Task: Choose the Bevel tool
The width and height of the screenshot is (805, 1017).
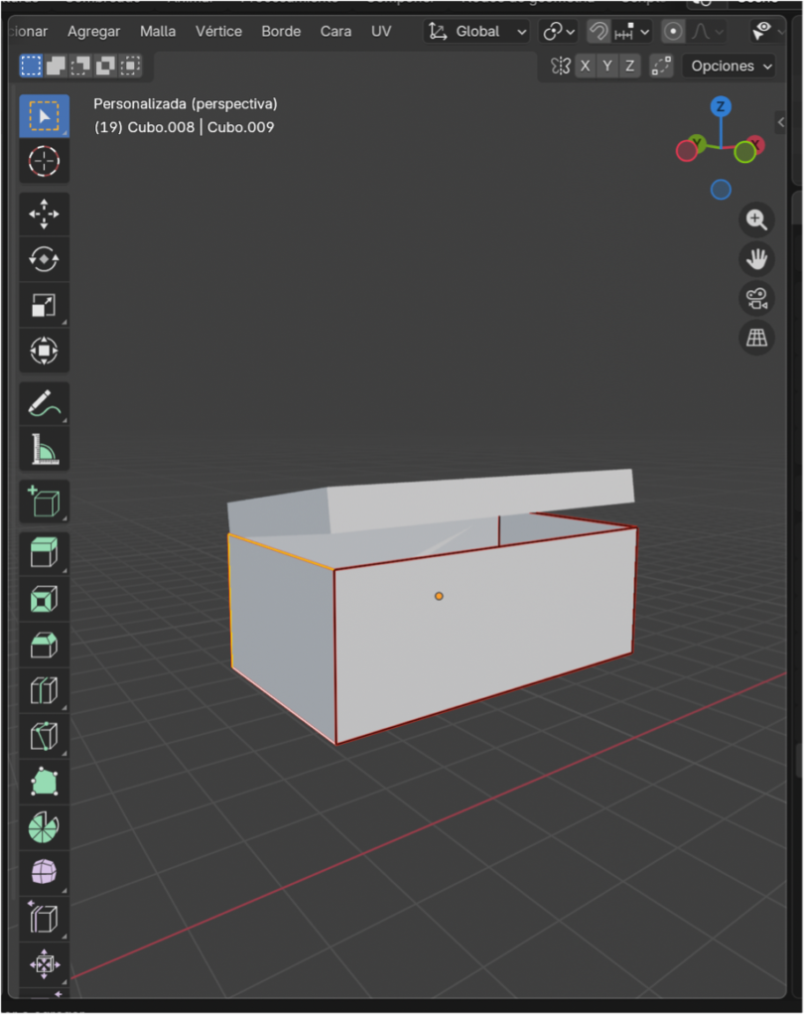Action: [x=44, y=645]
